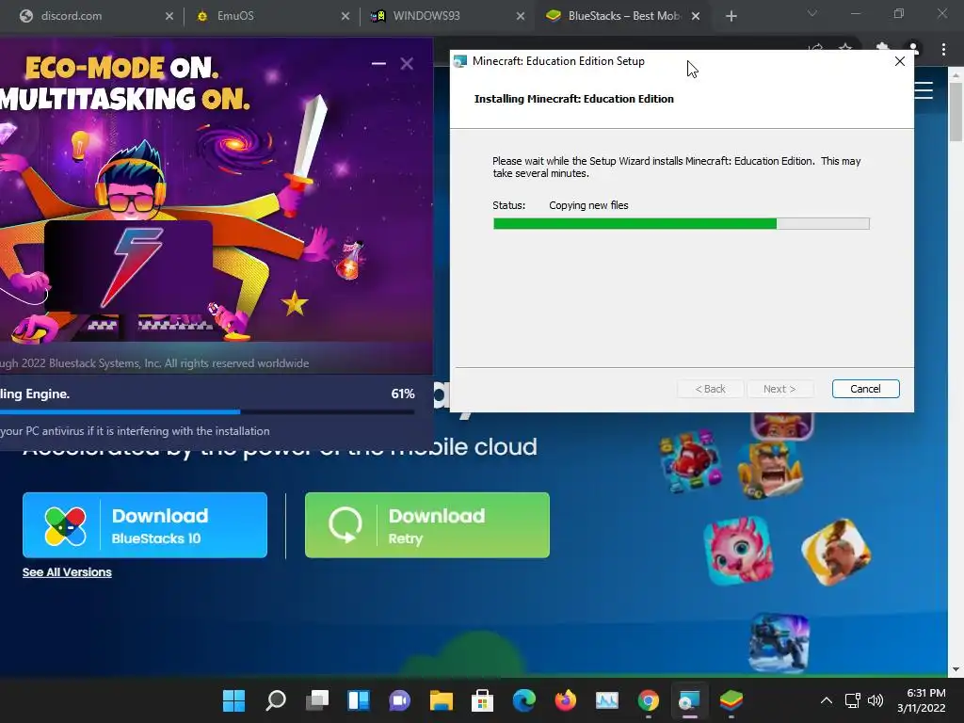Switch to the discord.com browser tab
Screen dimensions: 964x723
(x=89, y=16)
